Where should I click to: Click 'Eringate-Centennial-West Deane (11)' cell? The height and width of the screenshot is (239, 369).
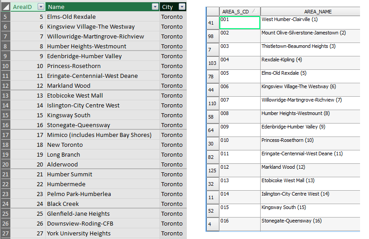[310, 157]
